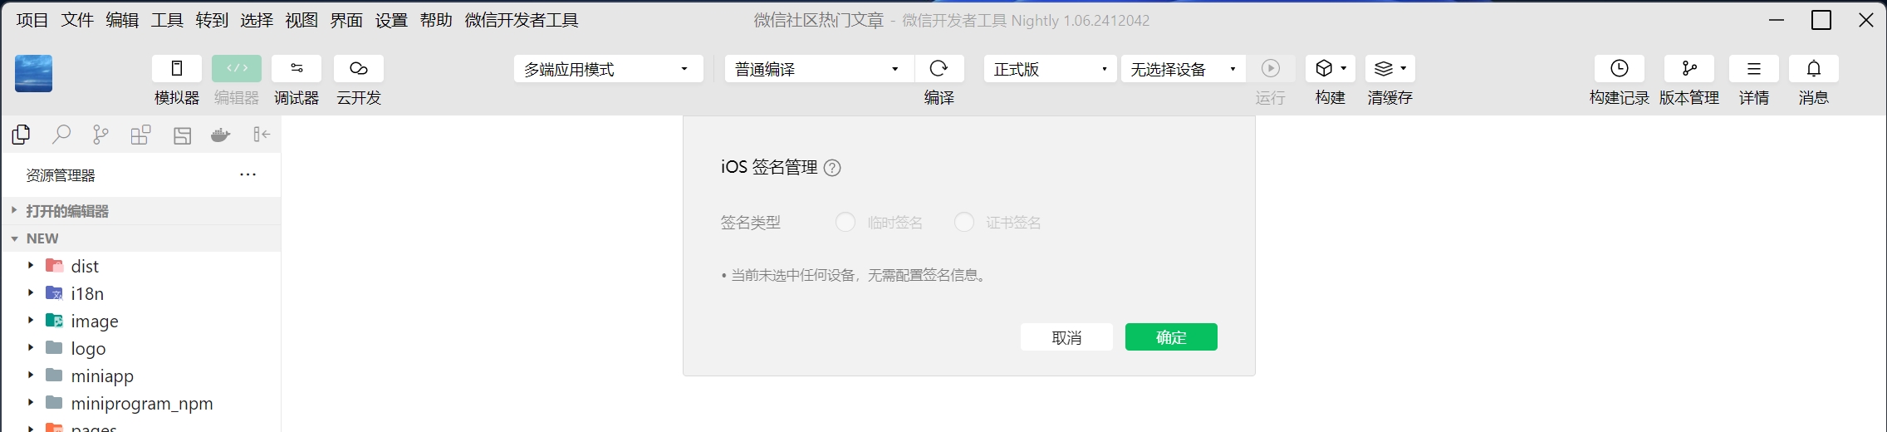The image size is (1887, 432).
Task: Click the clear cache (清缓存) layers icon
Action: click(1384, 68)
